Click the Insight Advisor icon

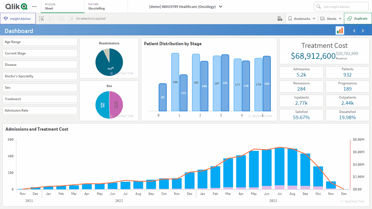5,18
